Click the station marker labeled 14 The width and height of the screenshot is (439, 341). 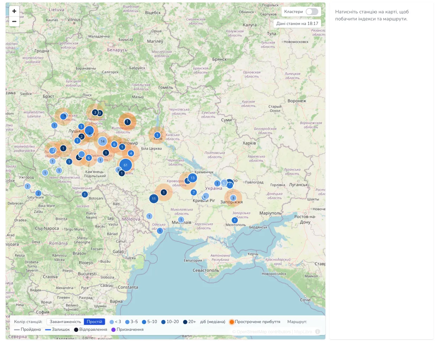(x=102, y=141)
